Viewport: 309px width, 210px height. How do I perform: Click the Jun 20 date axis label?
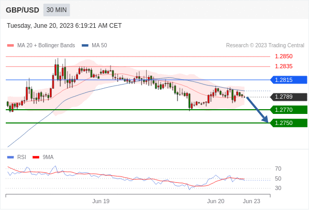[x=216, y=201]
